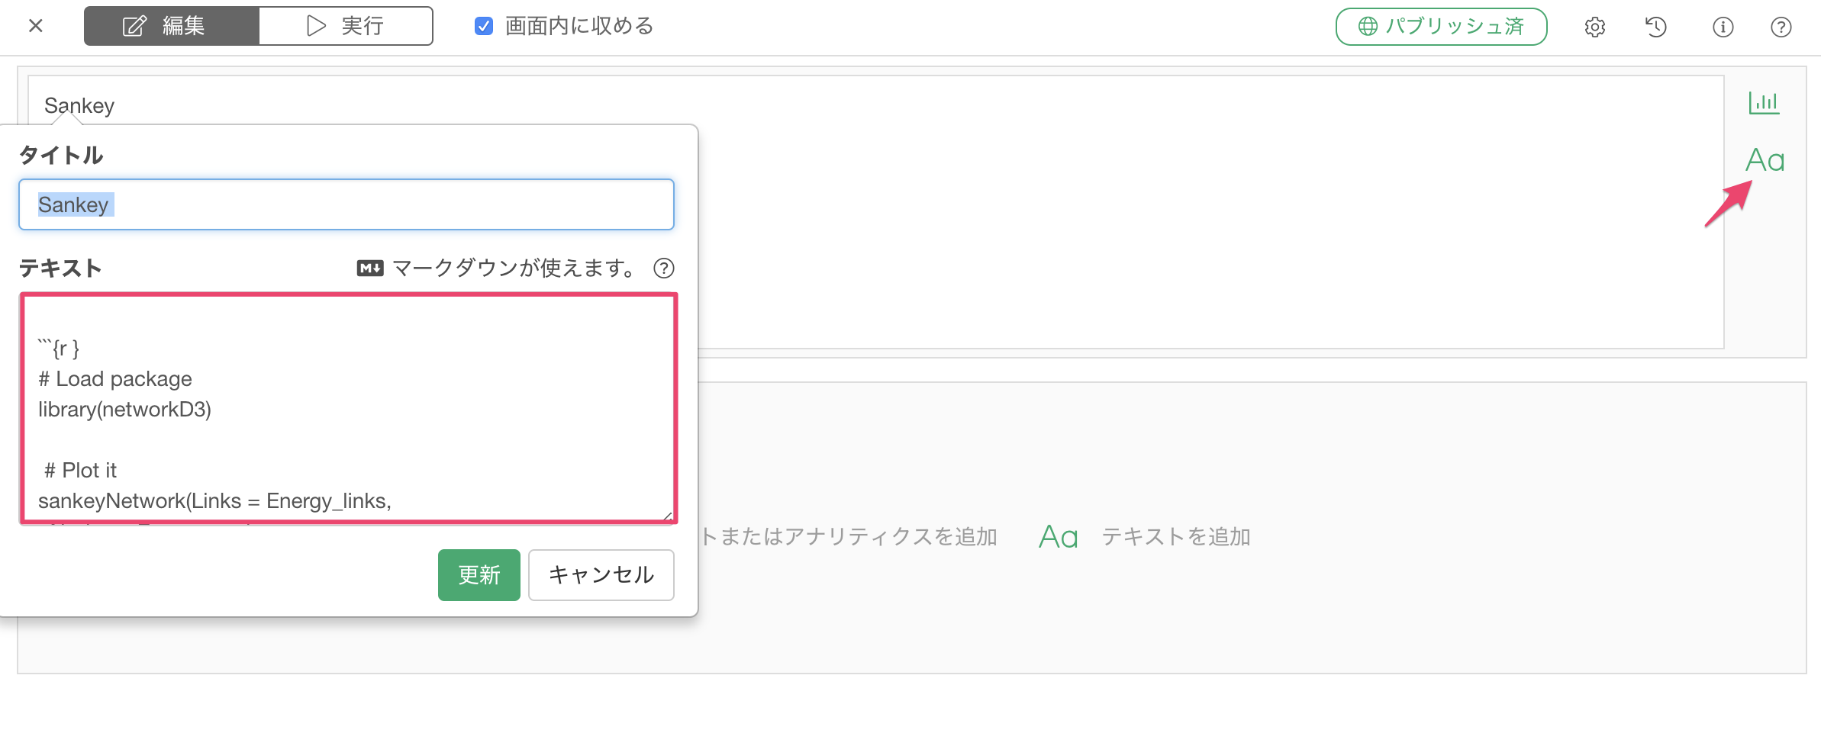The width and height of the screenshot is (1821, 746).
Task: Switch to 編集 edit mode tab
Action: 172,26
